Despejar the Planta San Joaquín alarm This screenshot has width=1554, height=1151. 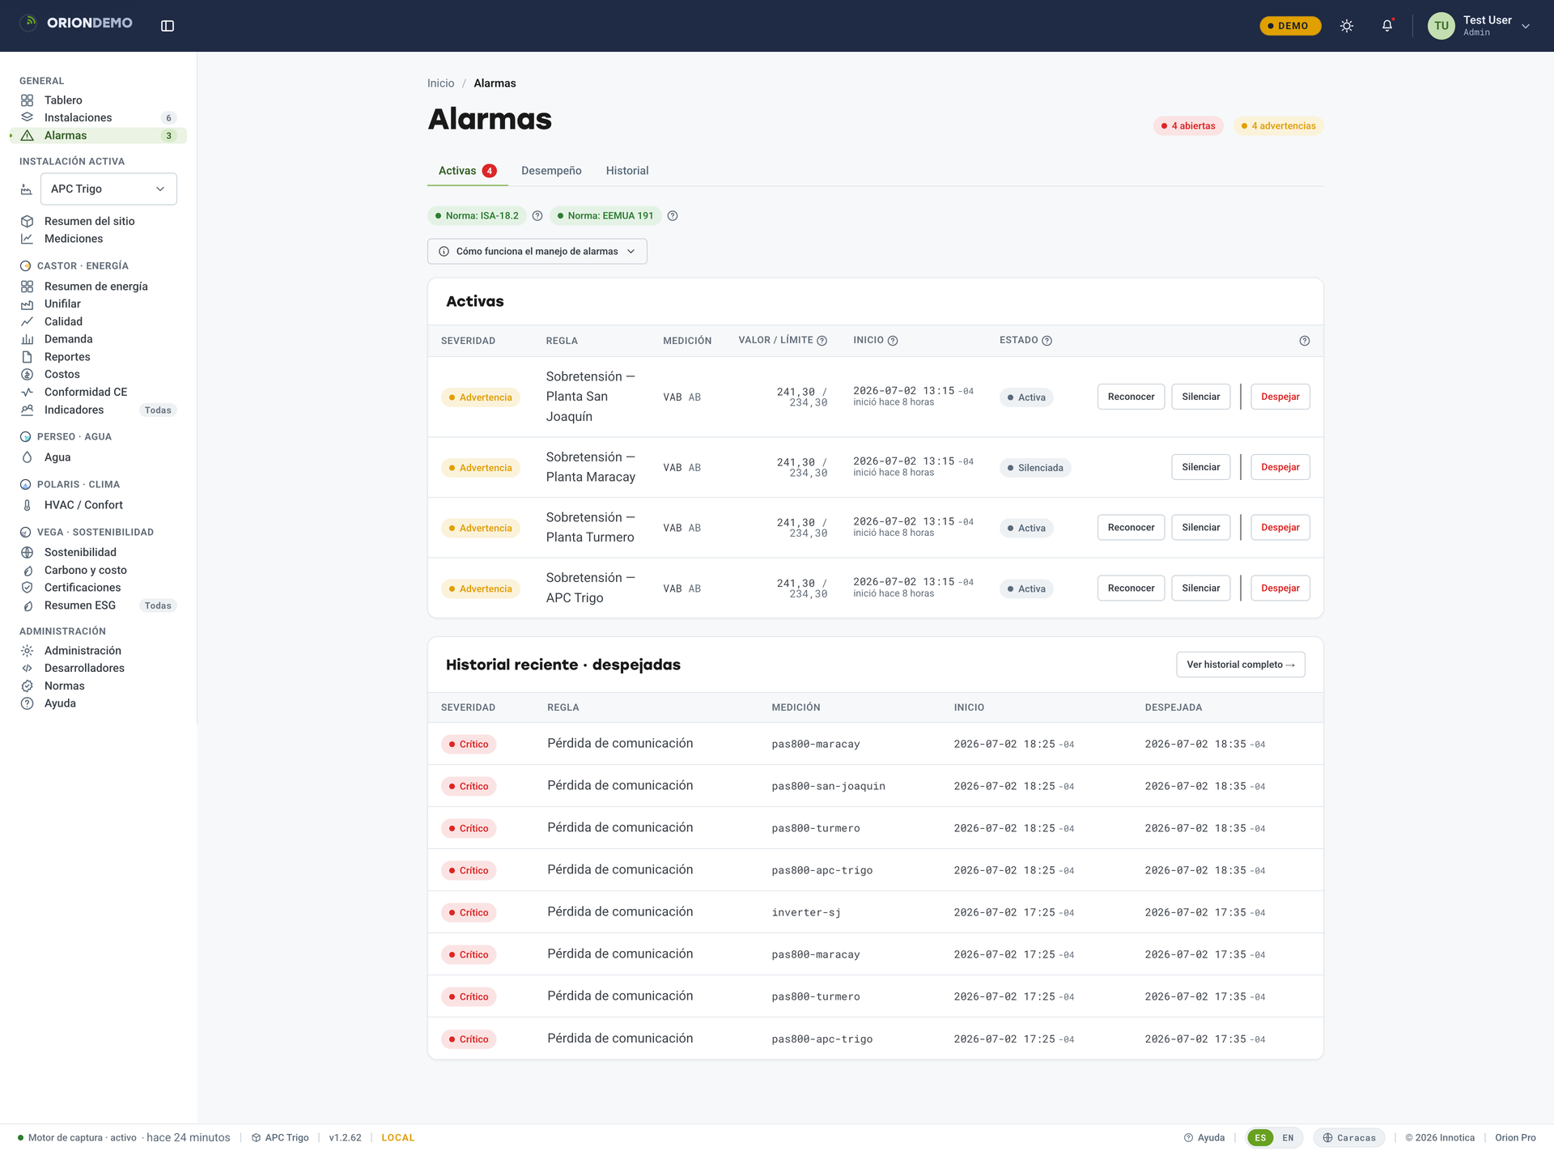(1280, 397)
